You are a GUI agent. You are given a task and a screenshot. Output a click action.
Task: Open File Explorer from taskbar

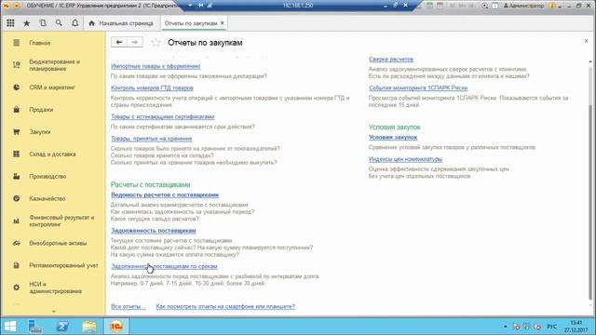pos(89,327)
